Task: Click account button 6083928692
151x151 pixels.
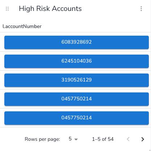Action: [x=76, y=42]
